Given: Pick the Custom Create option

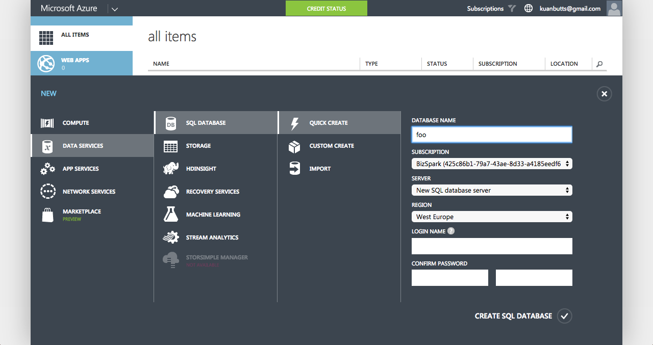Looking at the screenshot, I should [x=339, y=146].
